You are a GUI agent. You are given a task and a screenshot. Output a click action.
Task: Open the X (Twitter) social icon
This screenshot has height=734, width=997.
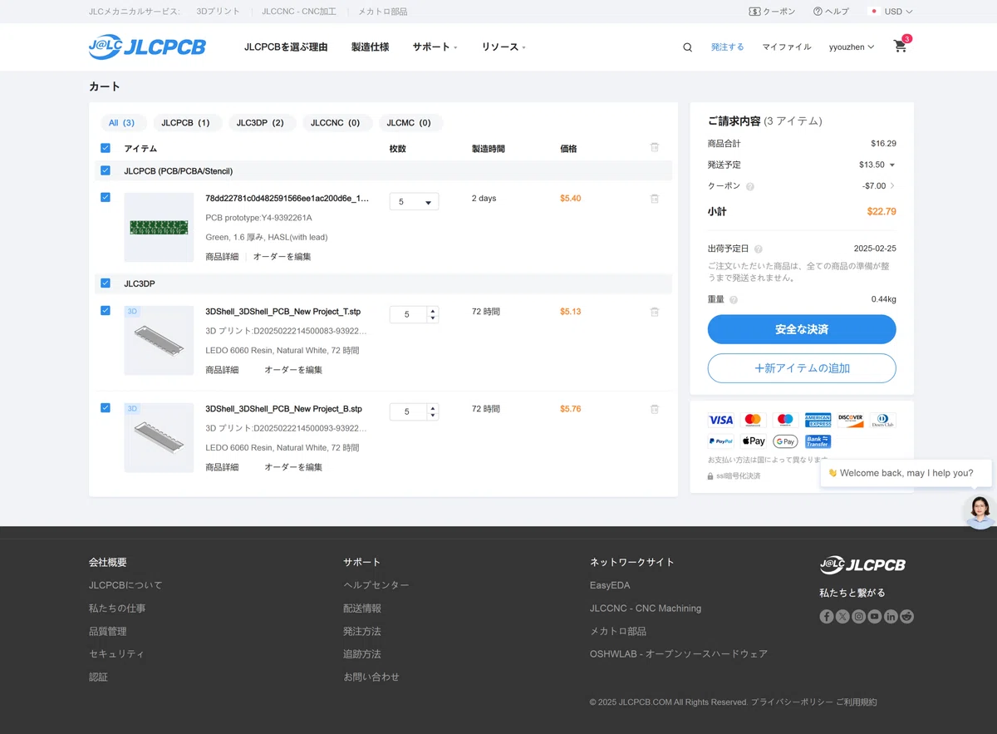tap(842, 617)
